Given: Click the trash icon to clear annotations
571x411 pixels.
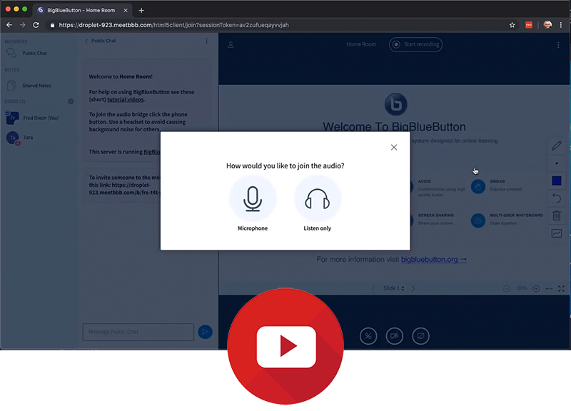Looking at the screenshot, I should coord(557,215).
